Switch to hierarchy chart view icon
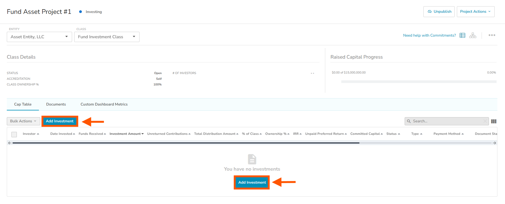This screenshot has height=204, width=505. pos(473,36)
